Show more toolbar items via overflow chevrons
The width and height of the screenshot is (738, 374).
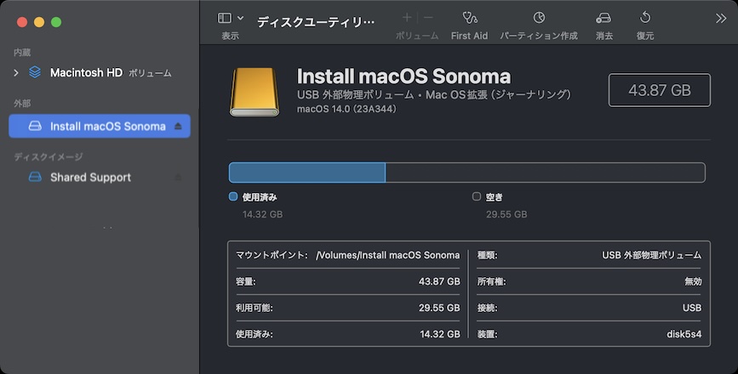pyautogui.click(x=721, y=18)
